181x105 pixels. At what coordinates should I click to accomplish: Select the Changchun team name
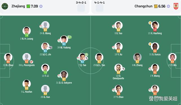point(143,6)
